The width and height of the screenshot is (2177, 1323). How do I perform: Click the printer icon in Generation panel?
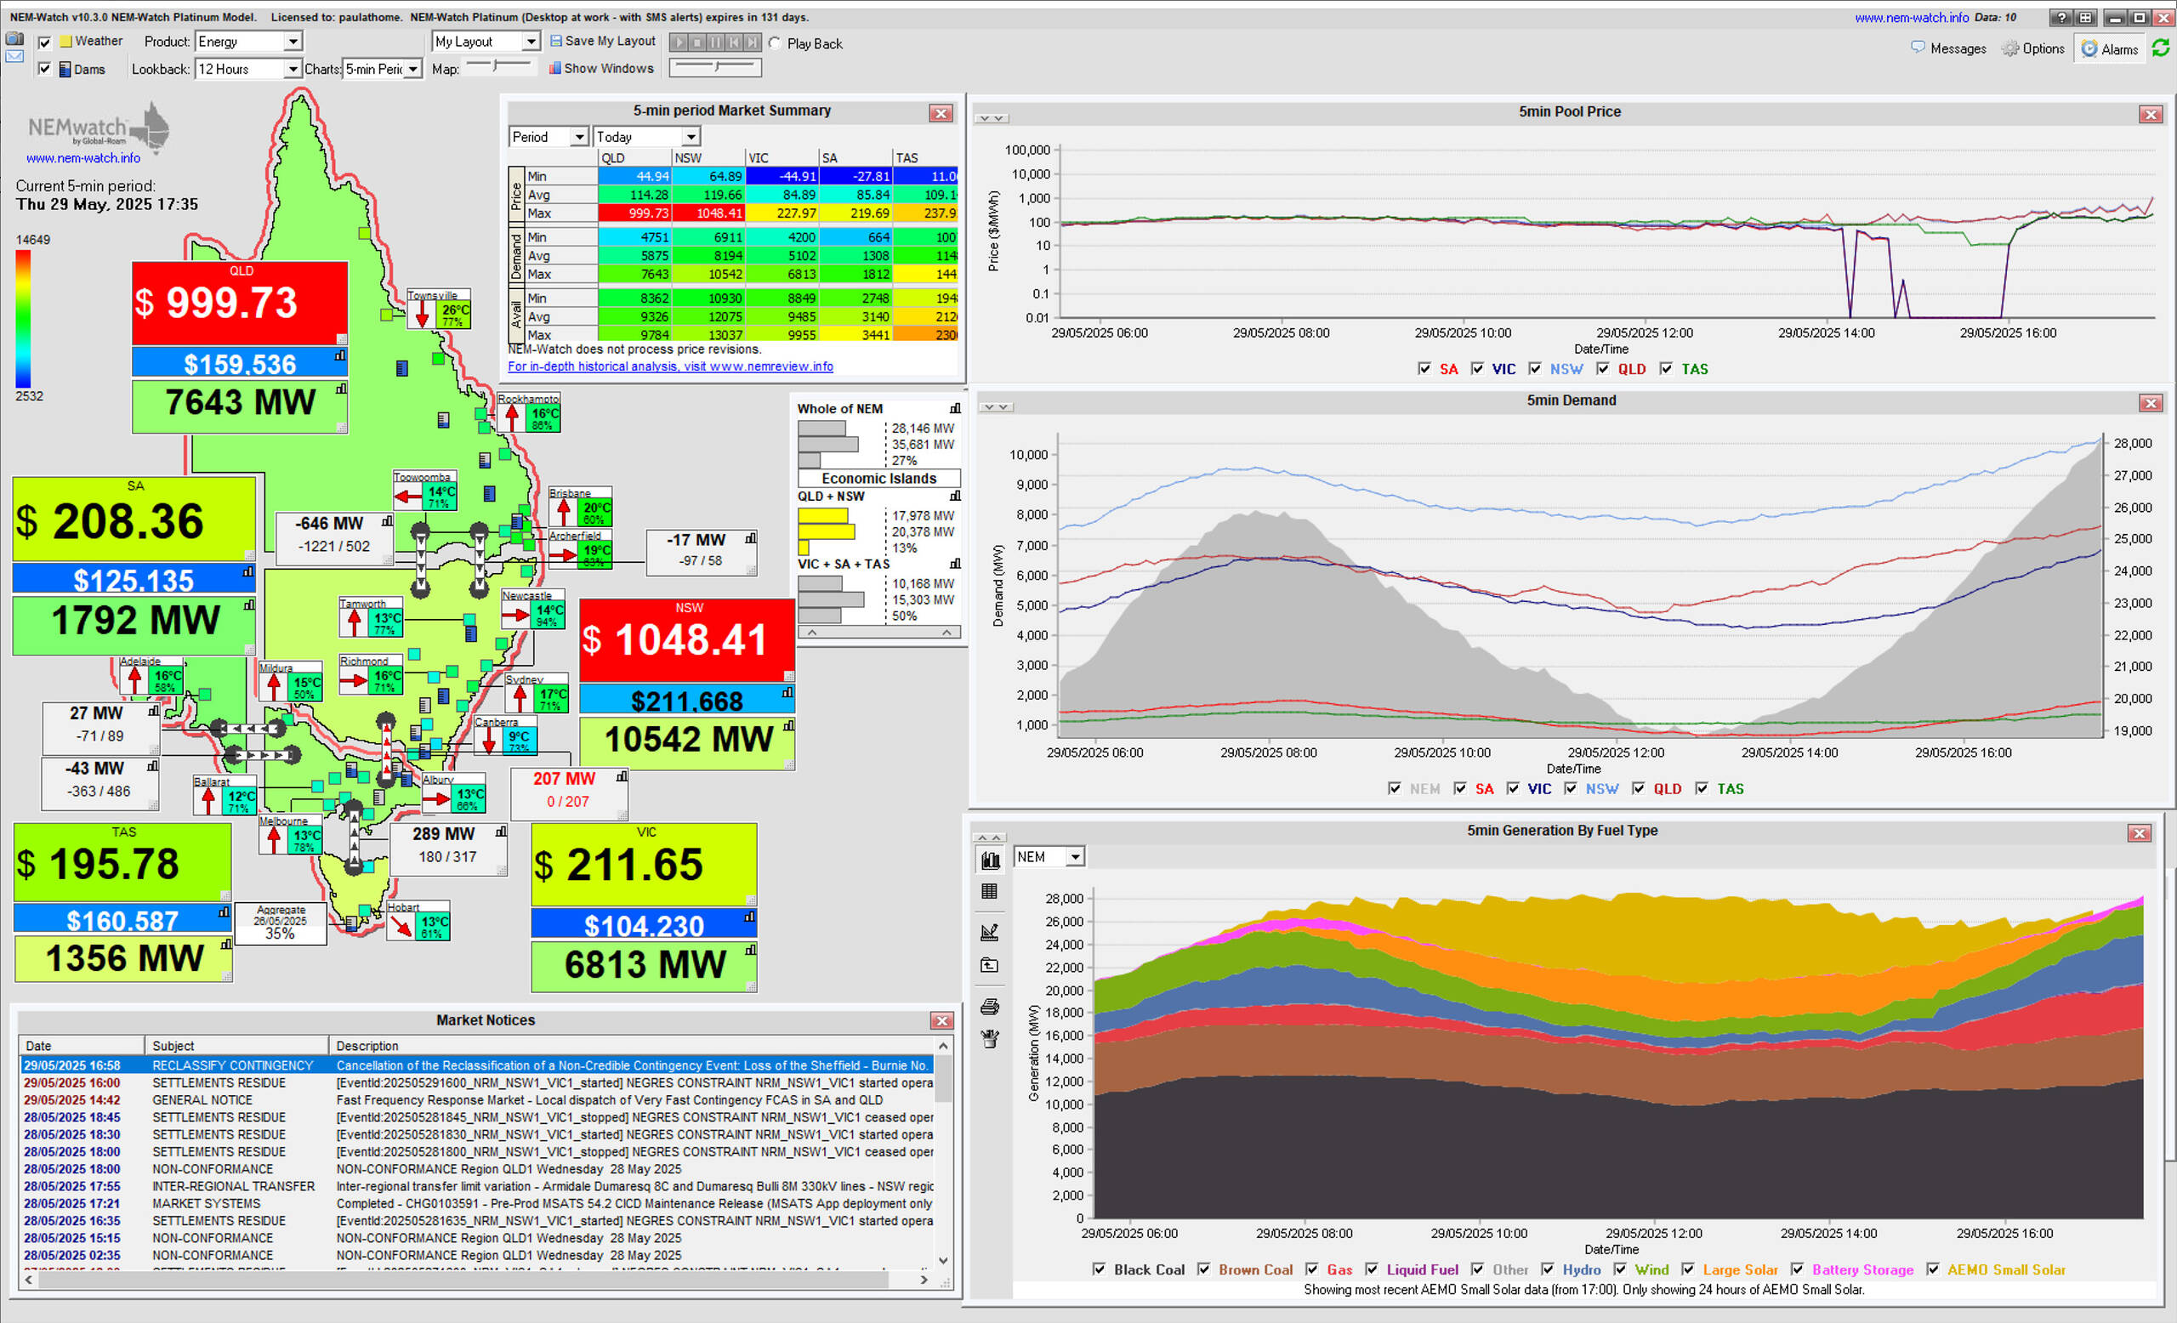[x=990, y=1007]
